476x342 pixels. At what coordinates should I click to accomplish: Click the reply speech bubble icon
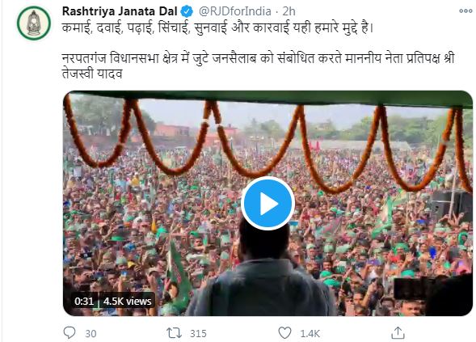(x=70, y=332)
